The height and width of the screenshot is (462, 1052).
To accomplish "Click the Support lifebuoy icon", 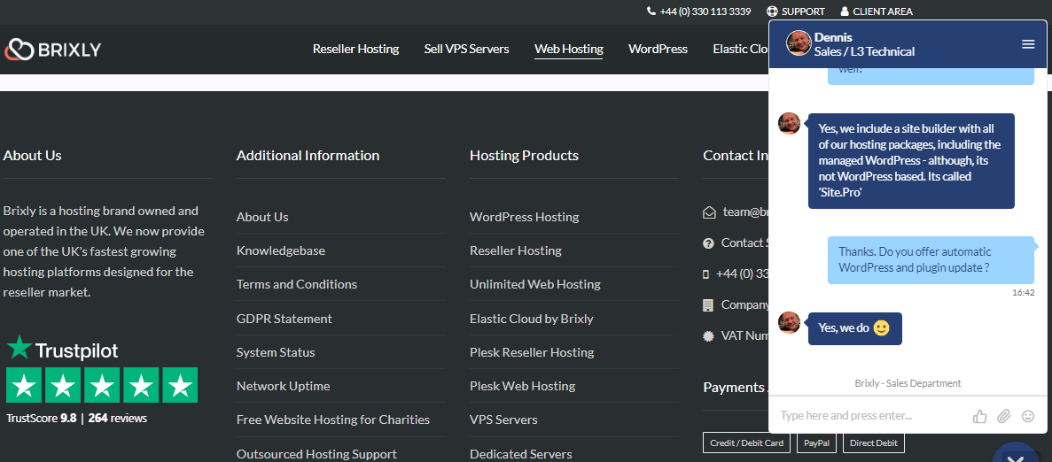I will tap(772, 12).
